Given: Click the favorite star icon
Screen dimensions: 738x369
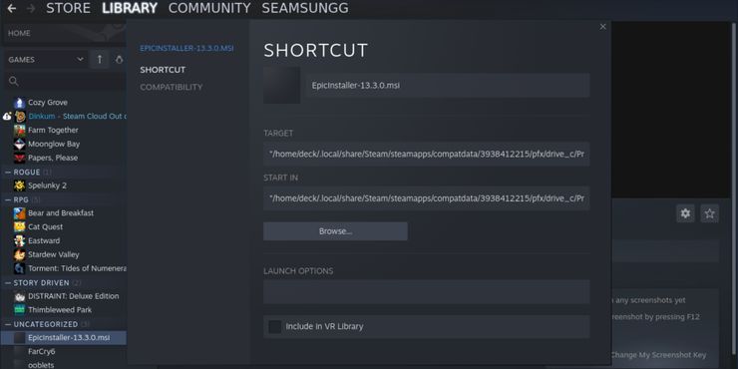Looking at the screenshot, I should 709,213.
